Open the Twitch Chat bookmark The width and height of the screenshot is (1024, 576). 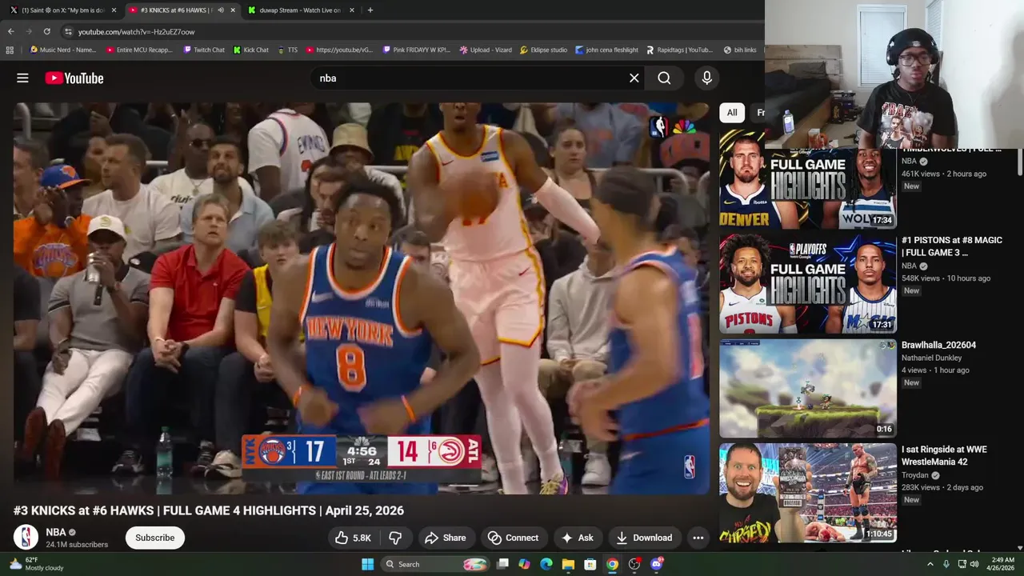pos(204,50)
